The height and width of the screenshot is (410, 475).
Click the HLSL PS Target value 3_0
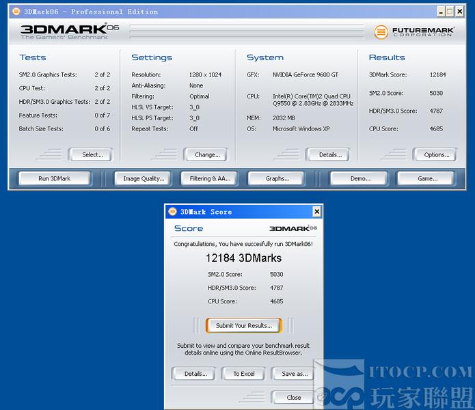click(x=195, y=118)
